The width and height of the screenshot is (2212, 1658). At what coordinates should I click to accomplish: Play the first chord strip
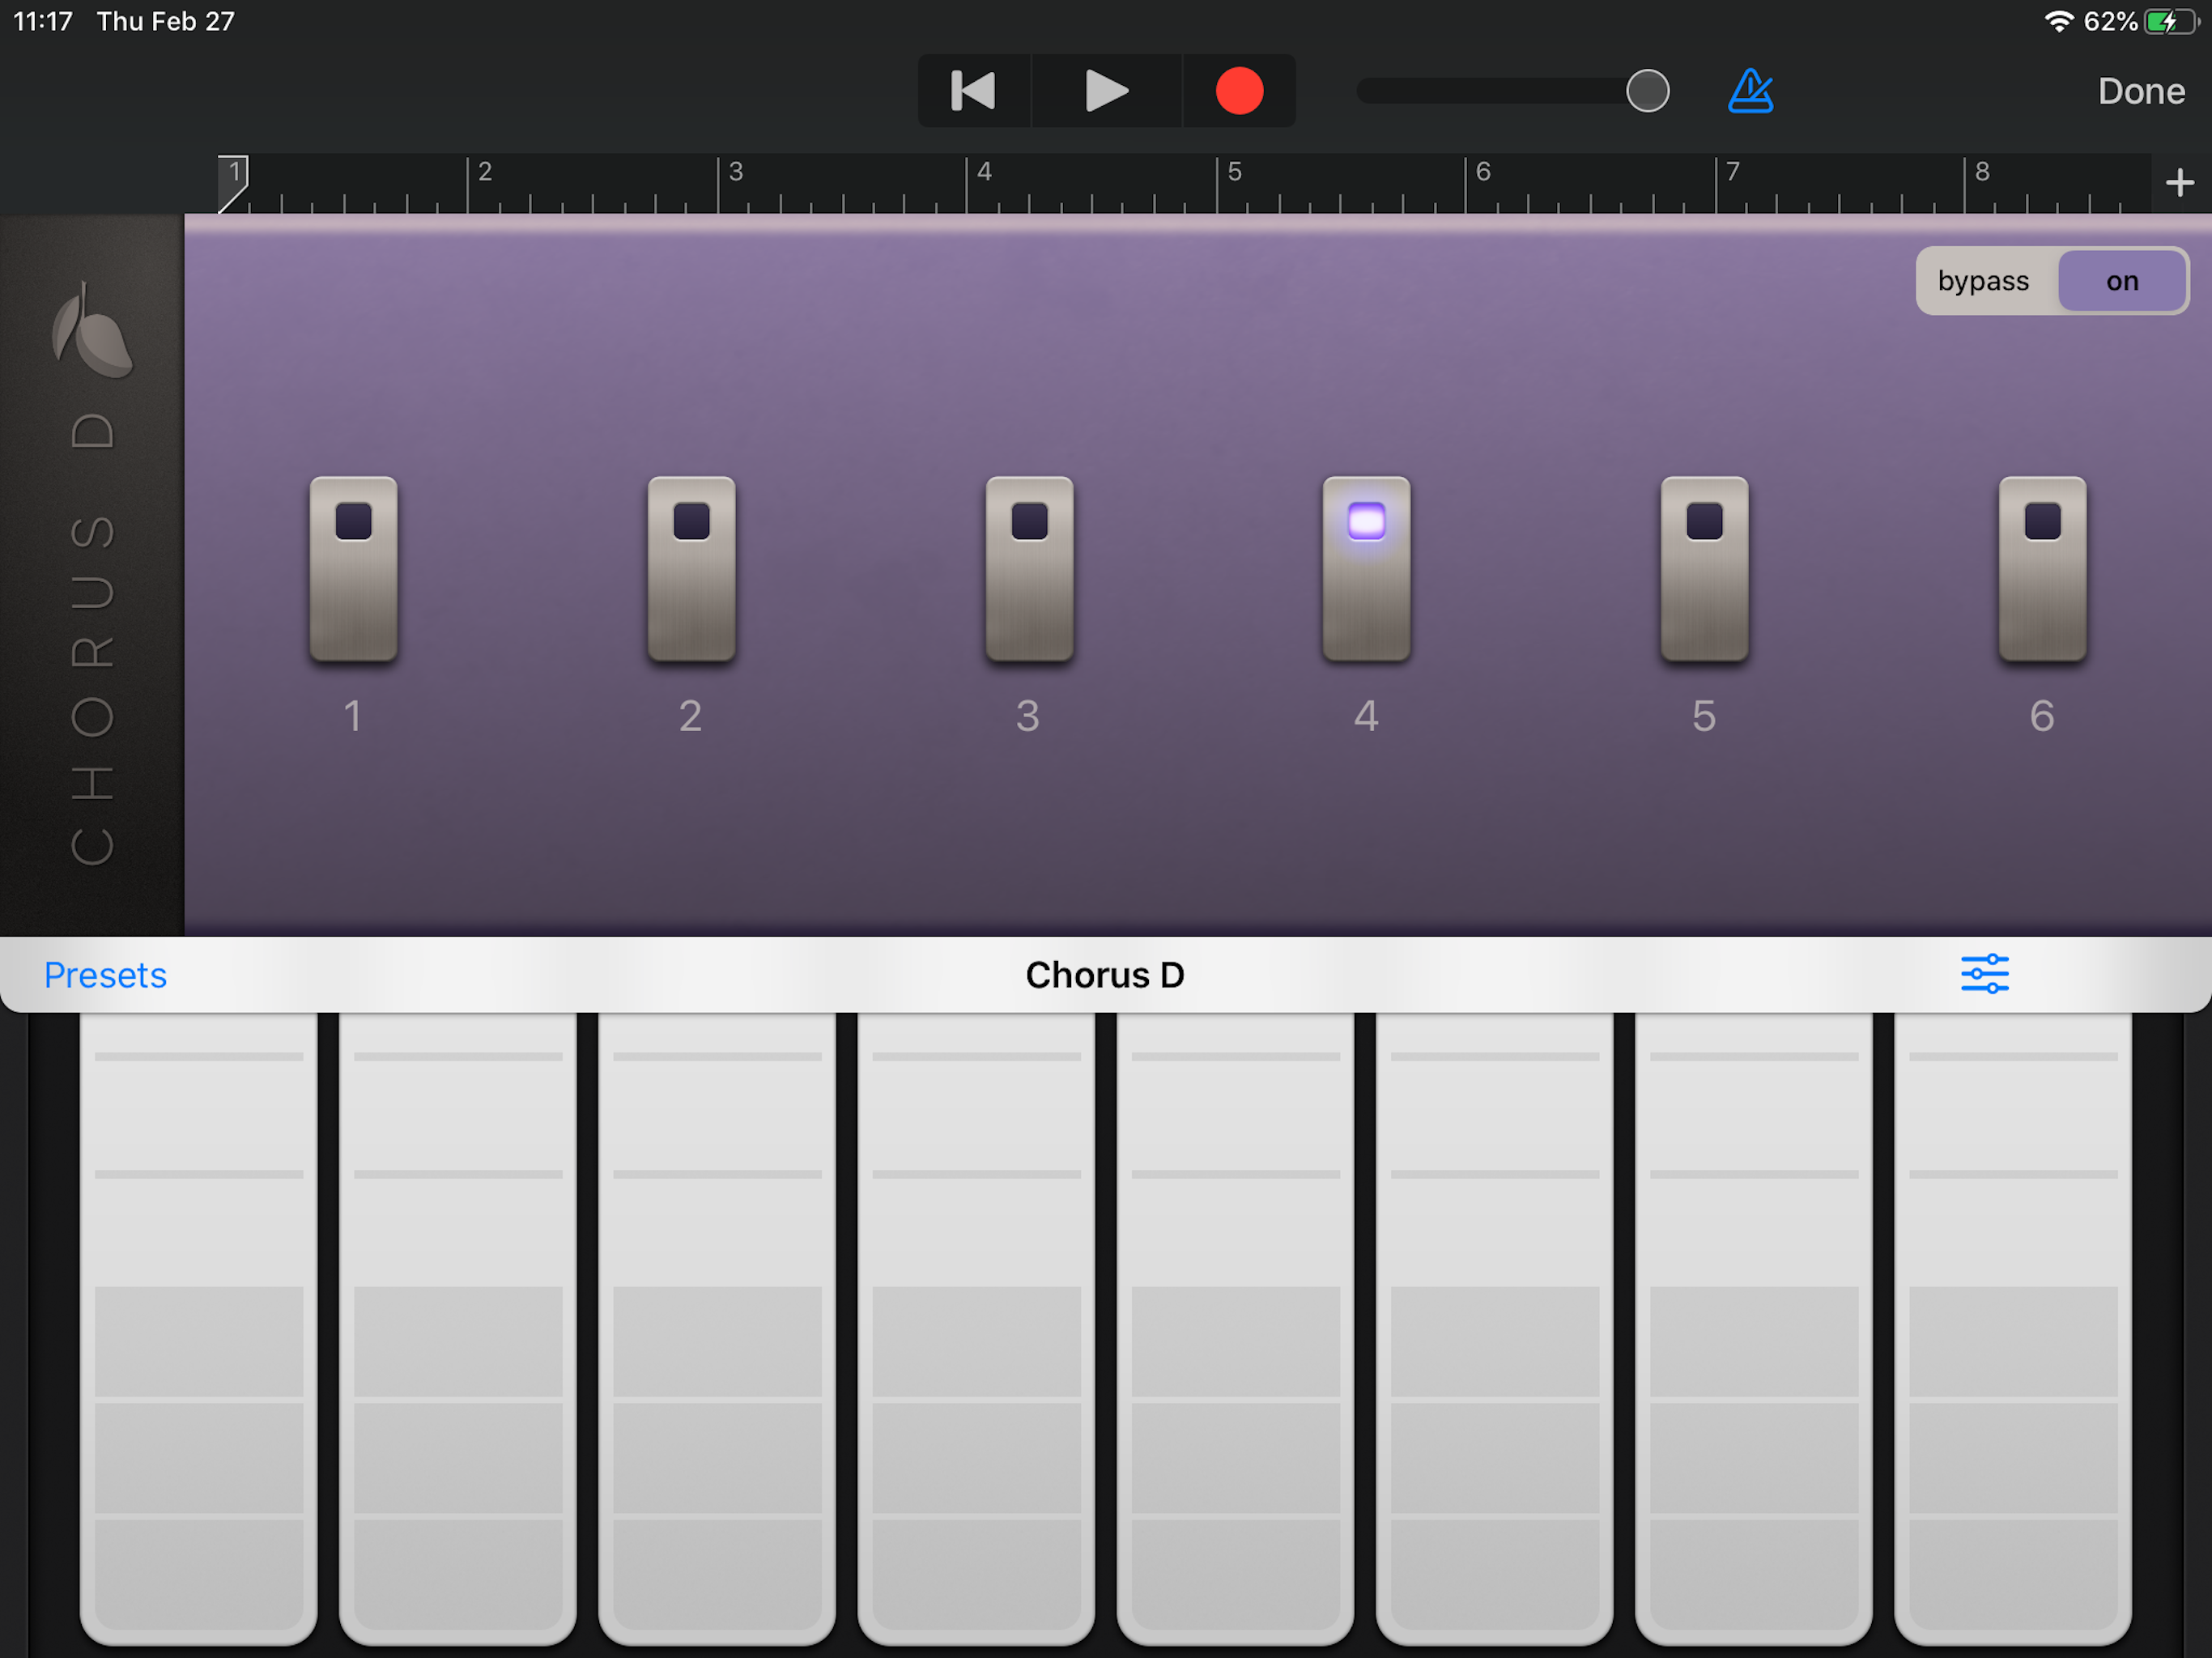pyautogui.click(x=199, y=1328)
